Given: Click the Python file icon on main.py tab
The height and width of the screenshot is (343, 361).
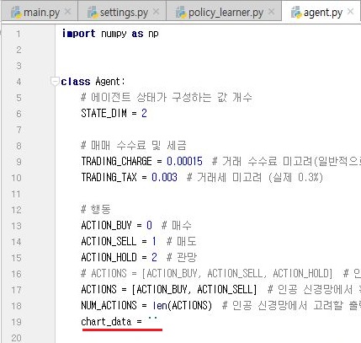Looking at the screenshot, I should 17,13.
